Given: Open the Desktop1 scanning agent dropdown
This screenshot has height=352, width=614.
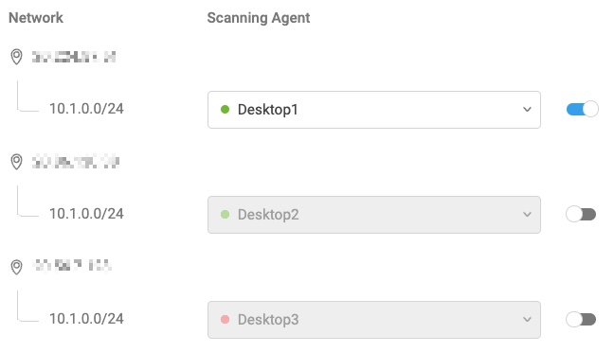Looking at the screenshot, I should (x=374, y=110).
